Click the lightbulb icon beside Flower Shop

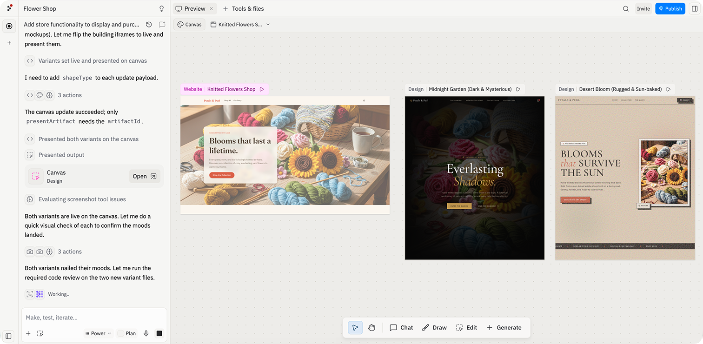click(x=161, y=9)
